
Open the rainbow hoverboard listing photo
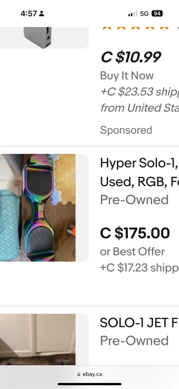(x=38, y=208)
